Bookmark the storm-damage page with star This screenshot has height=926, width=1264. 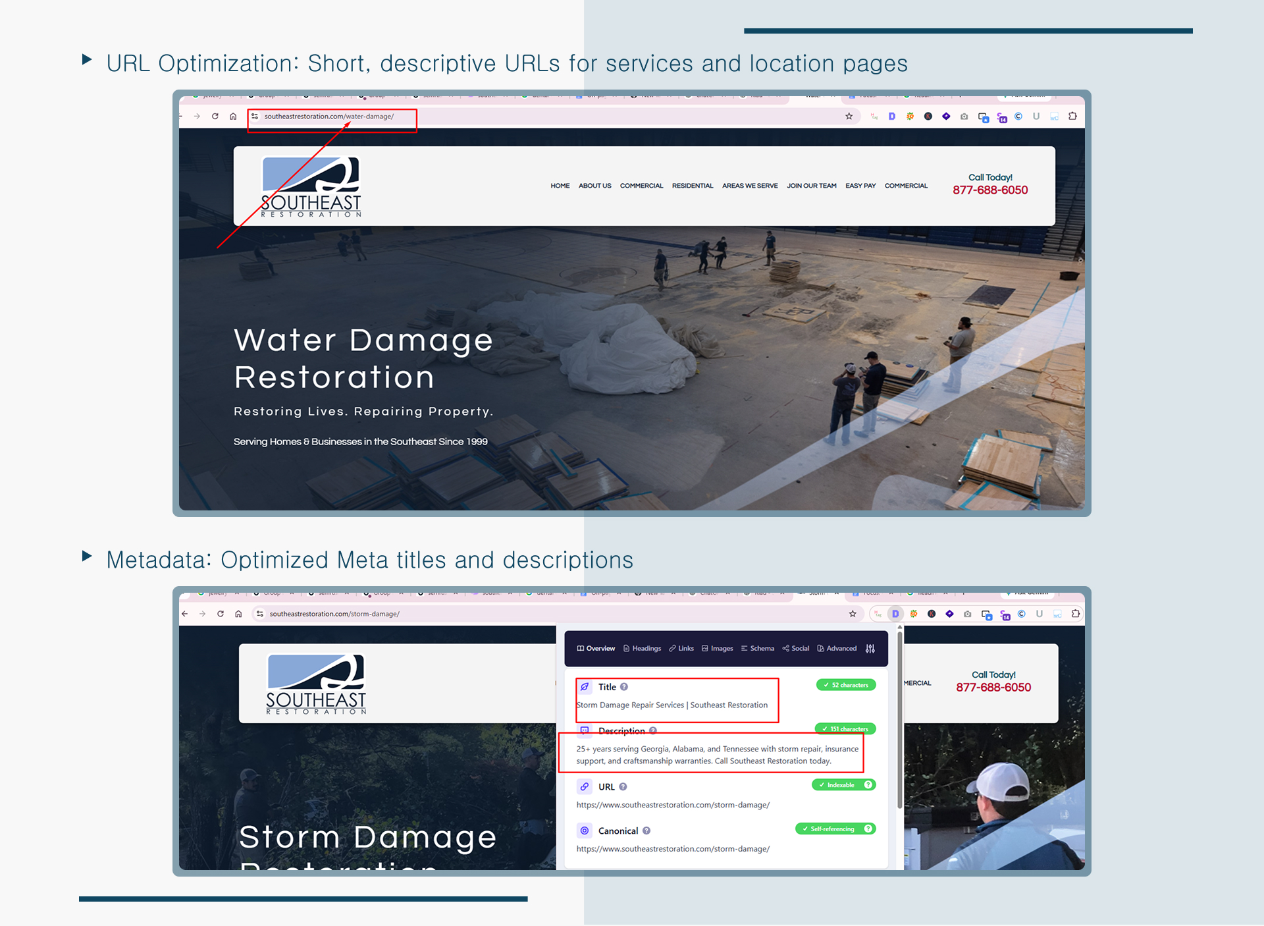tap(853, 614)
